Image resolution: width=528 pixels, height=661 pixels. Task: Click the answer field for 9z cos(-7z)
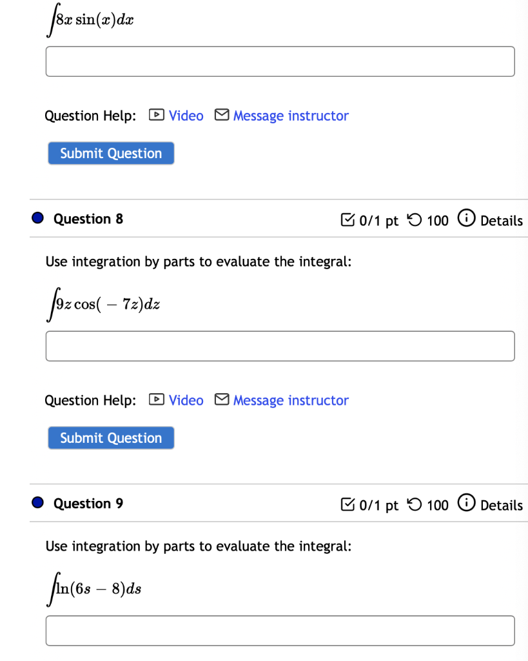(280, 346)
